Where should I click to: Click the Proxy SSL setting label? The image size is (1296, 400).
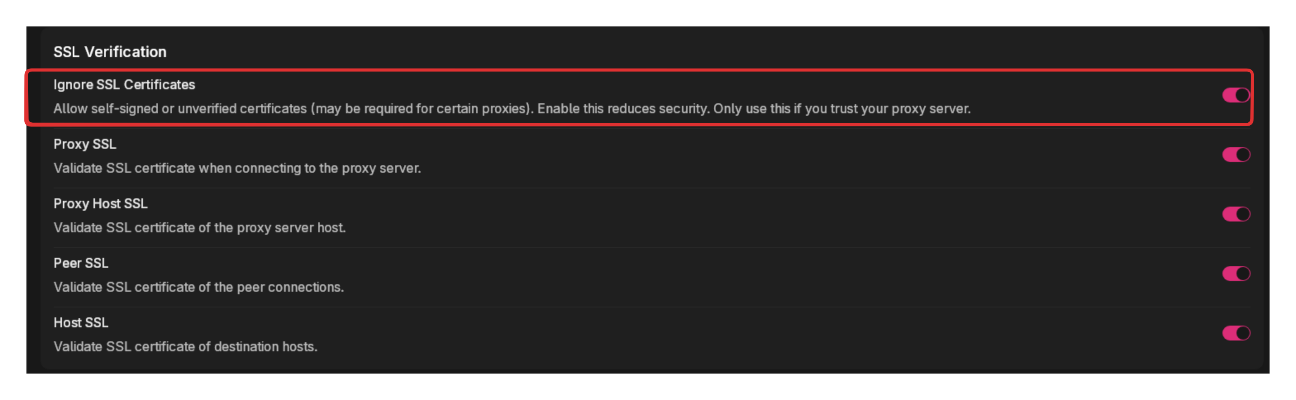point(85,144)
